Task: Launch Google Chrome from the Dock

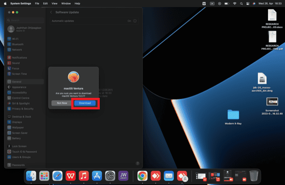Action: pos(142,176)
